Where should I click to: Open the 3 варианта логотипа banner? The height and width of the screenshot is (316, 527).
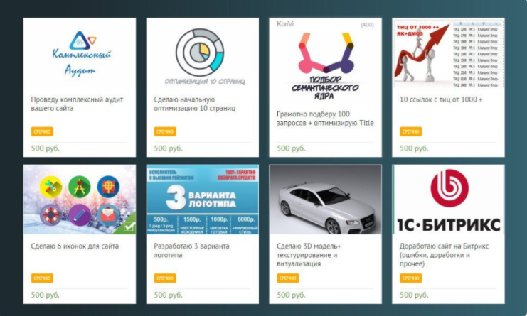[202, 200]
